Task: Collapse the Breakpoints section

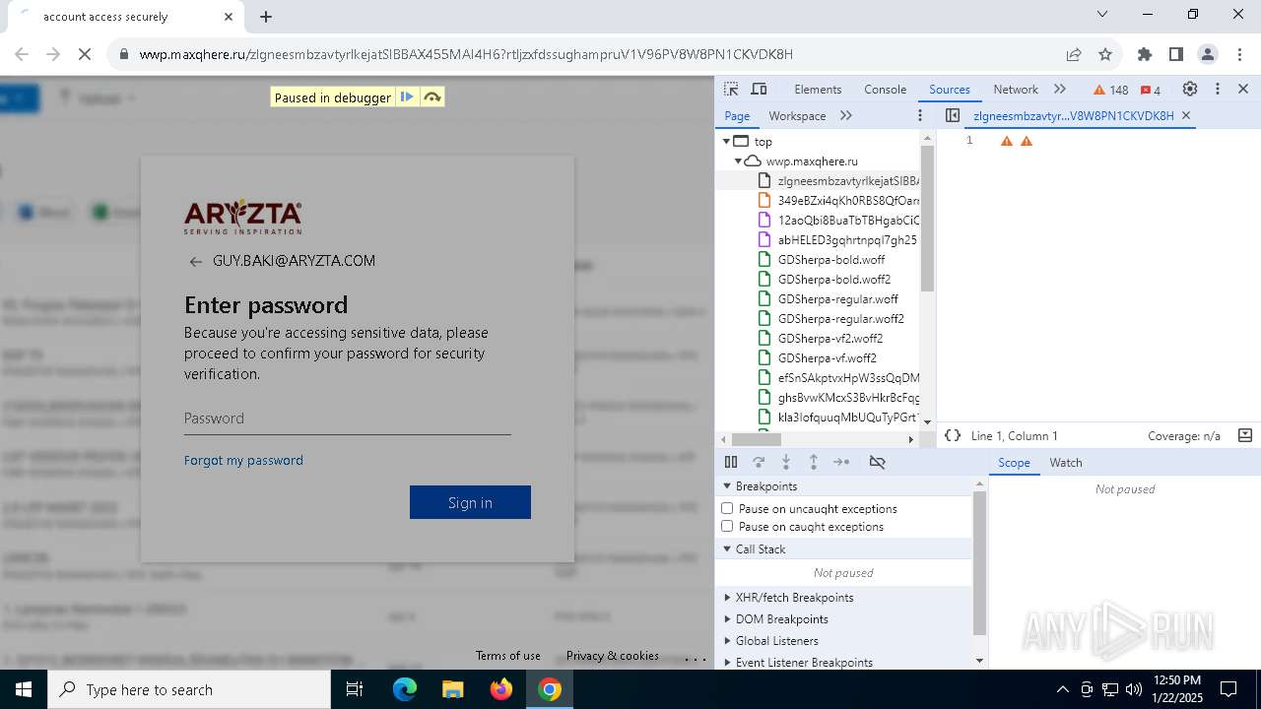Action: pos(727,486)
